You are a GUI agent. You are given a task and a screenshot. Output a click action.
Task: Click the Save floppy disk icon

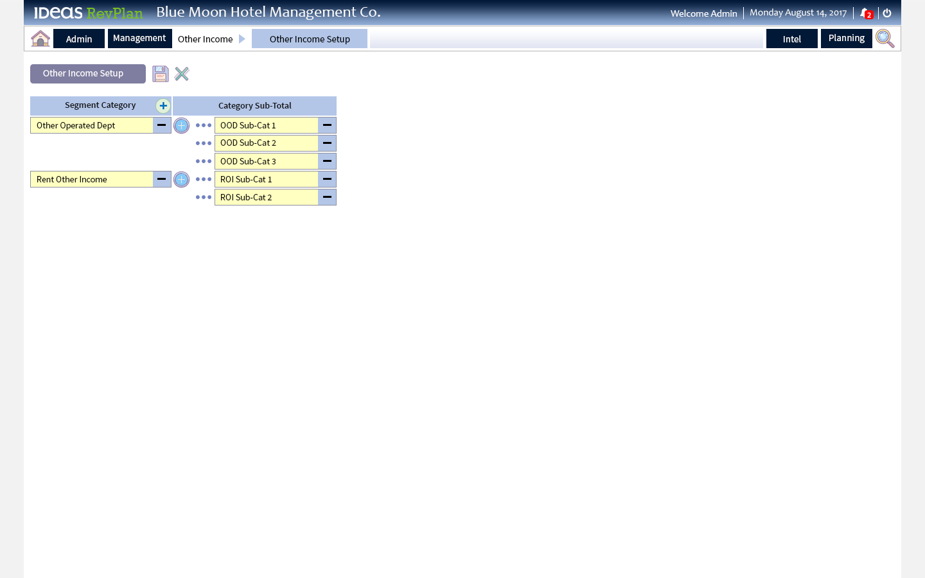coord(160,74)
